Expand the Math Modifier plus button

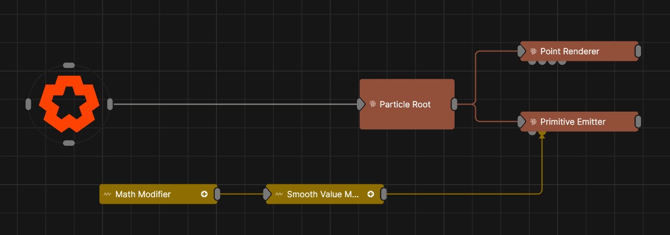tap(204, 194)
